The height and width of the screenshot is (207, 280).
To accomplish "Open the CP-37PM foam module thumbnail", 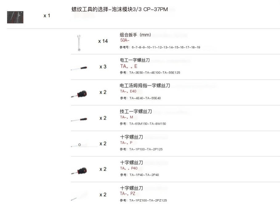I will point(15,17).
